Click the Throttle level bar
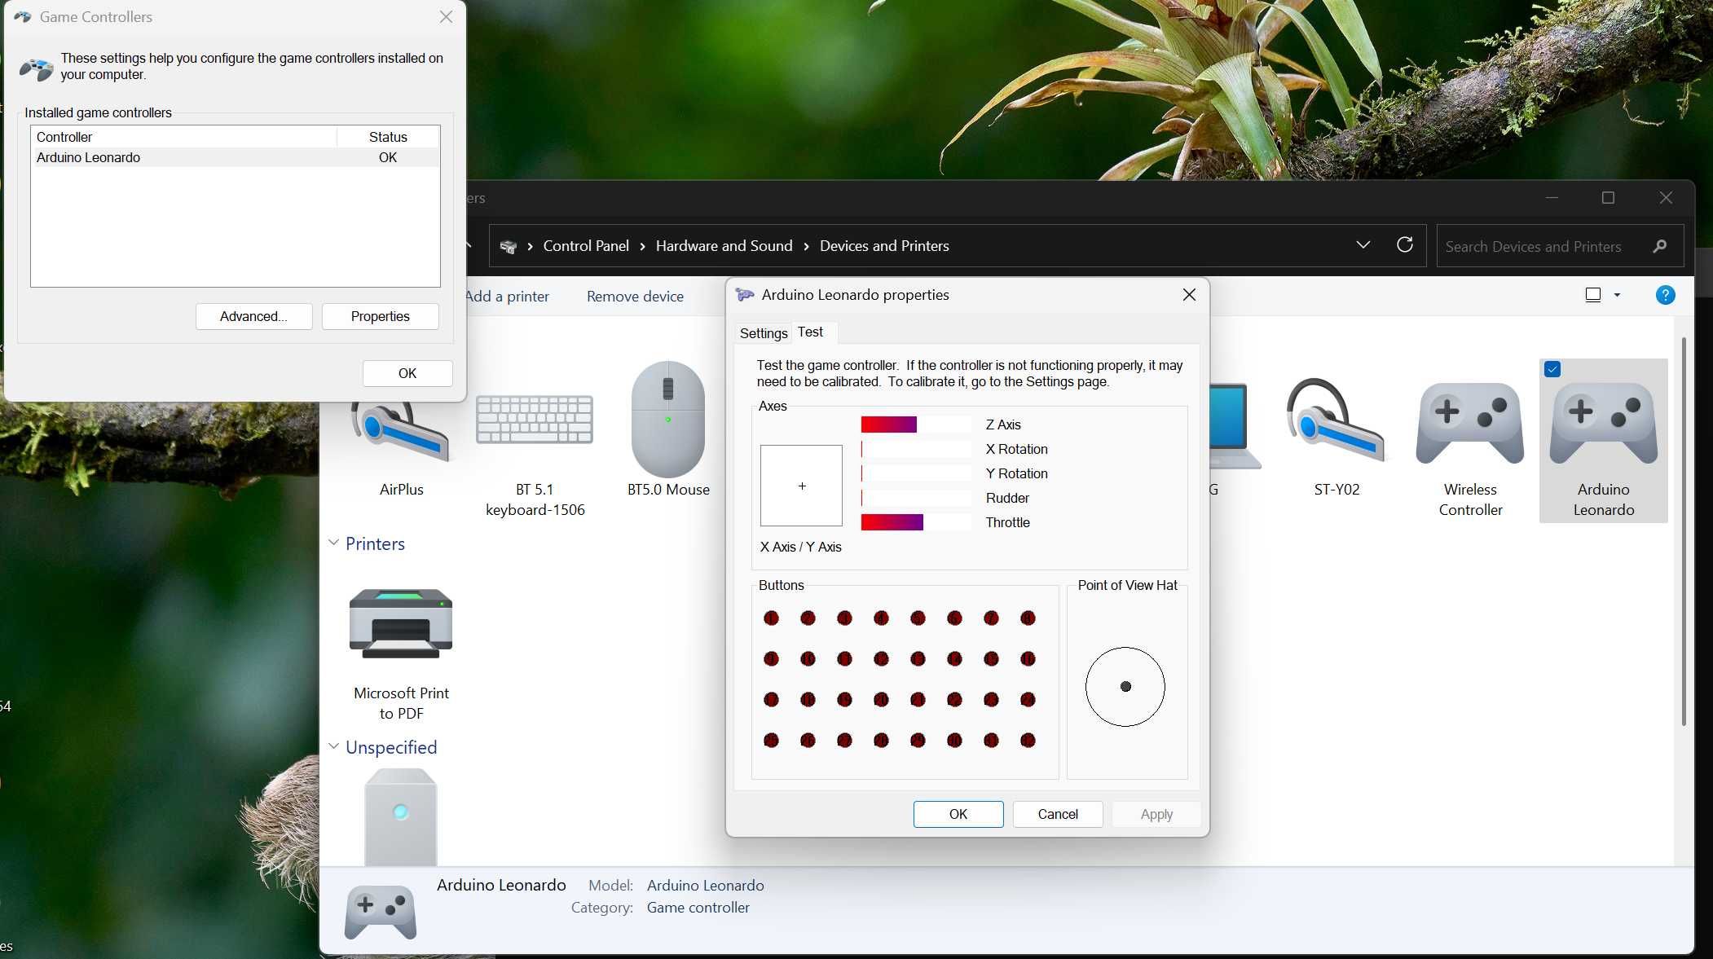The image size is (1713, 959). tap(916, 522)
